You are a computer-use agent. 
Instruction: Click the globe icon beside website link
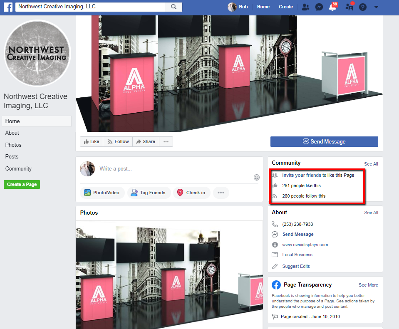(x=275, y=245)
